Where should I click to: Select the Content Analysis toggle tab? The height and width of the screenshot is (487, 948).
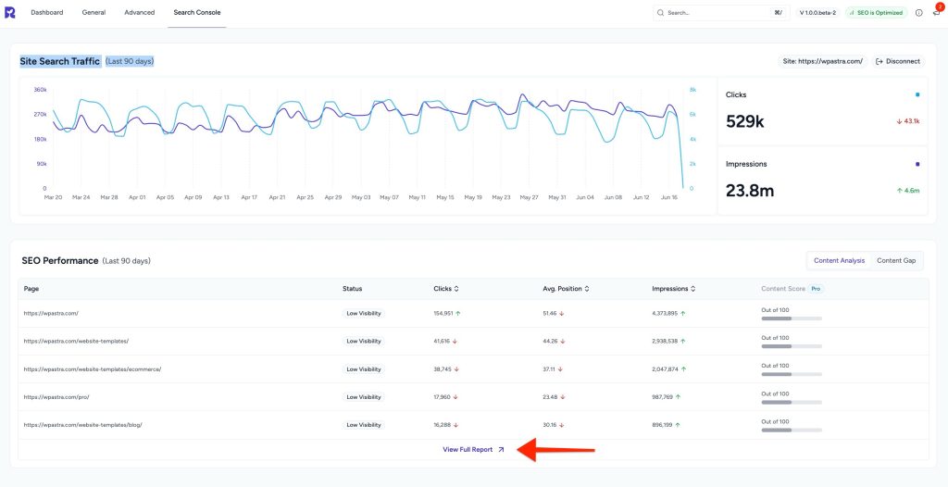point(839,261)
